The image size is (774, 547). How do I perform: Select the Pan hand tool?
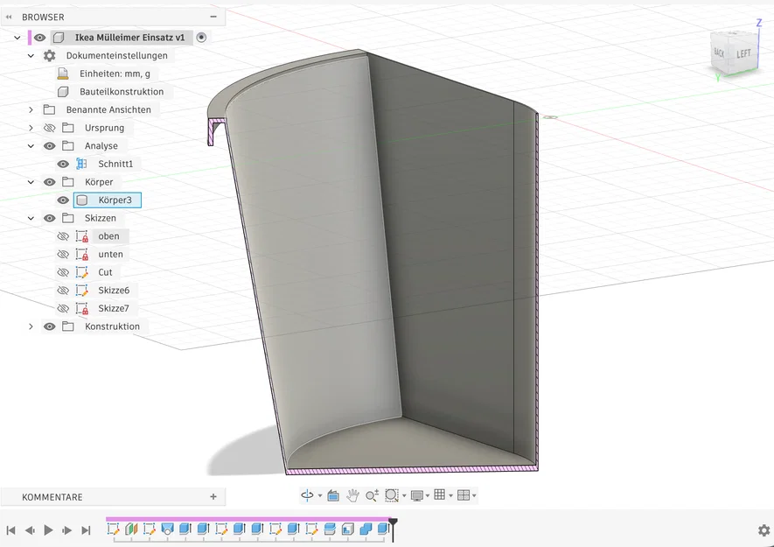coord(352,495)
